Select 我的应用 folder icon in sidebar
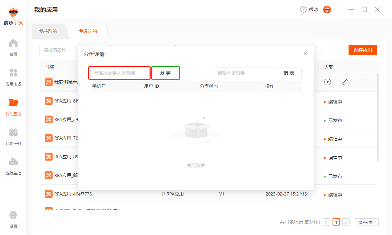 tap(13, 102)
